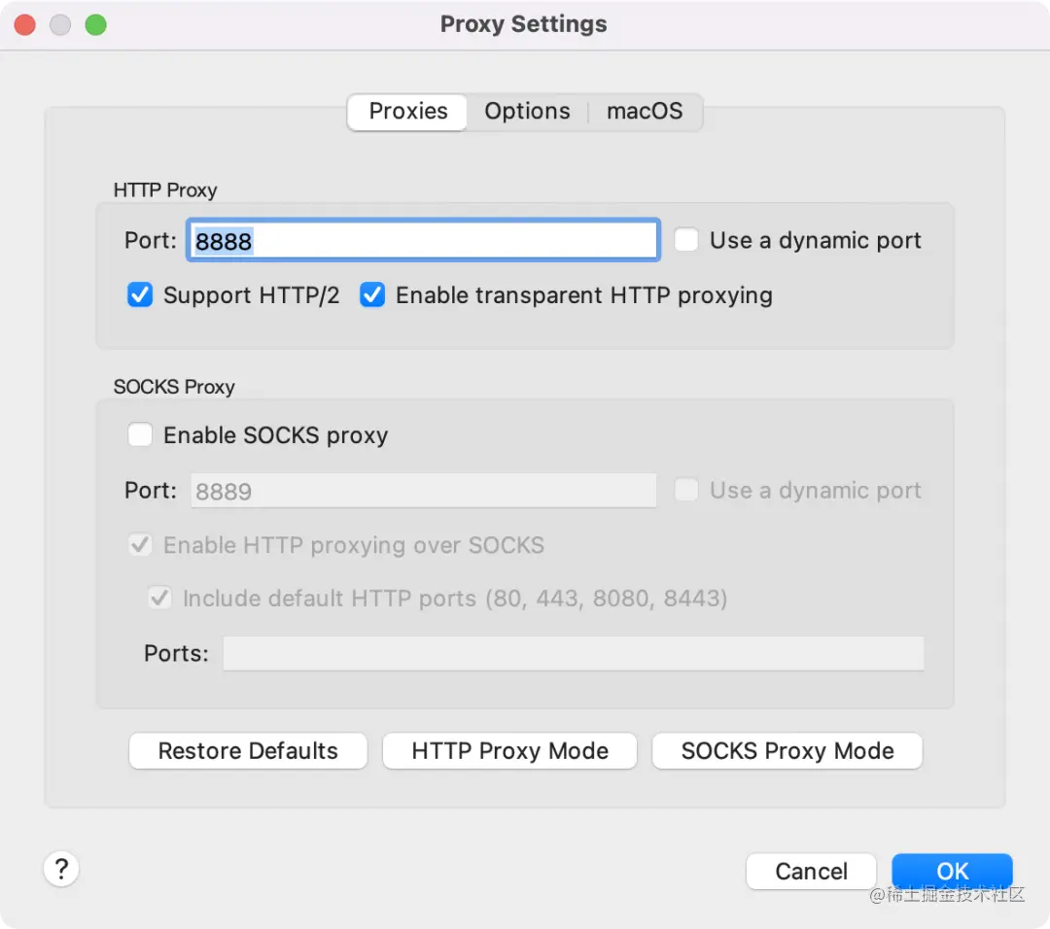Viewport: 1050px width, 929px height.
Task: Switch to the macOS tab
Action: click(645, 112)
